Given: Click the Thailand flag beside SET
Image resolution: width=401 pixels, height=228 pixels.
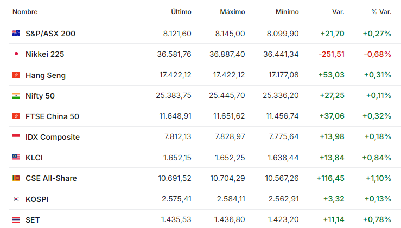Looking at the screenshot, I should point(16,219).
